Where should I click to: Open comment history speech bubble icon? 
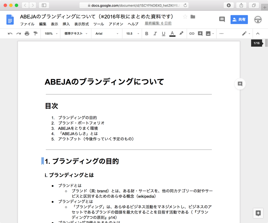(222, 19)
